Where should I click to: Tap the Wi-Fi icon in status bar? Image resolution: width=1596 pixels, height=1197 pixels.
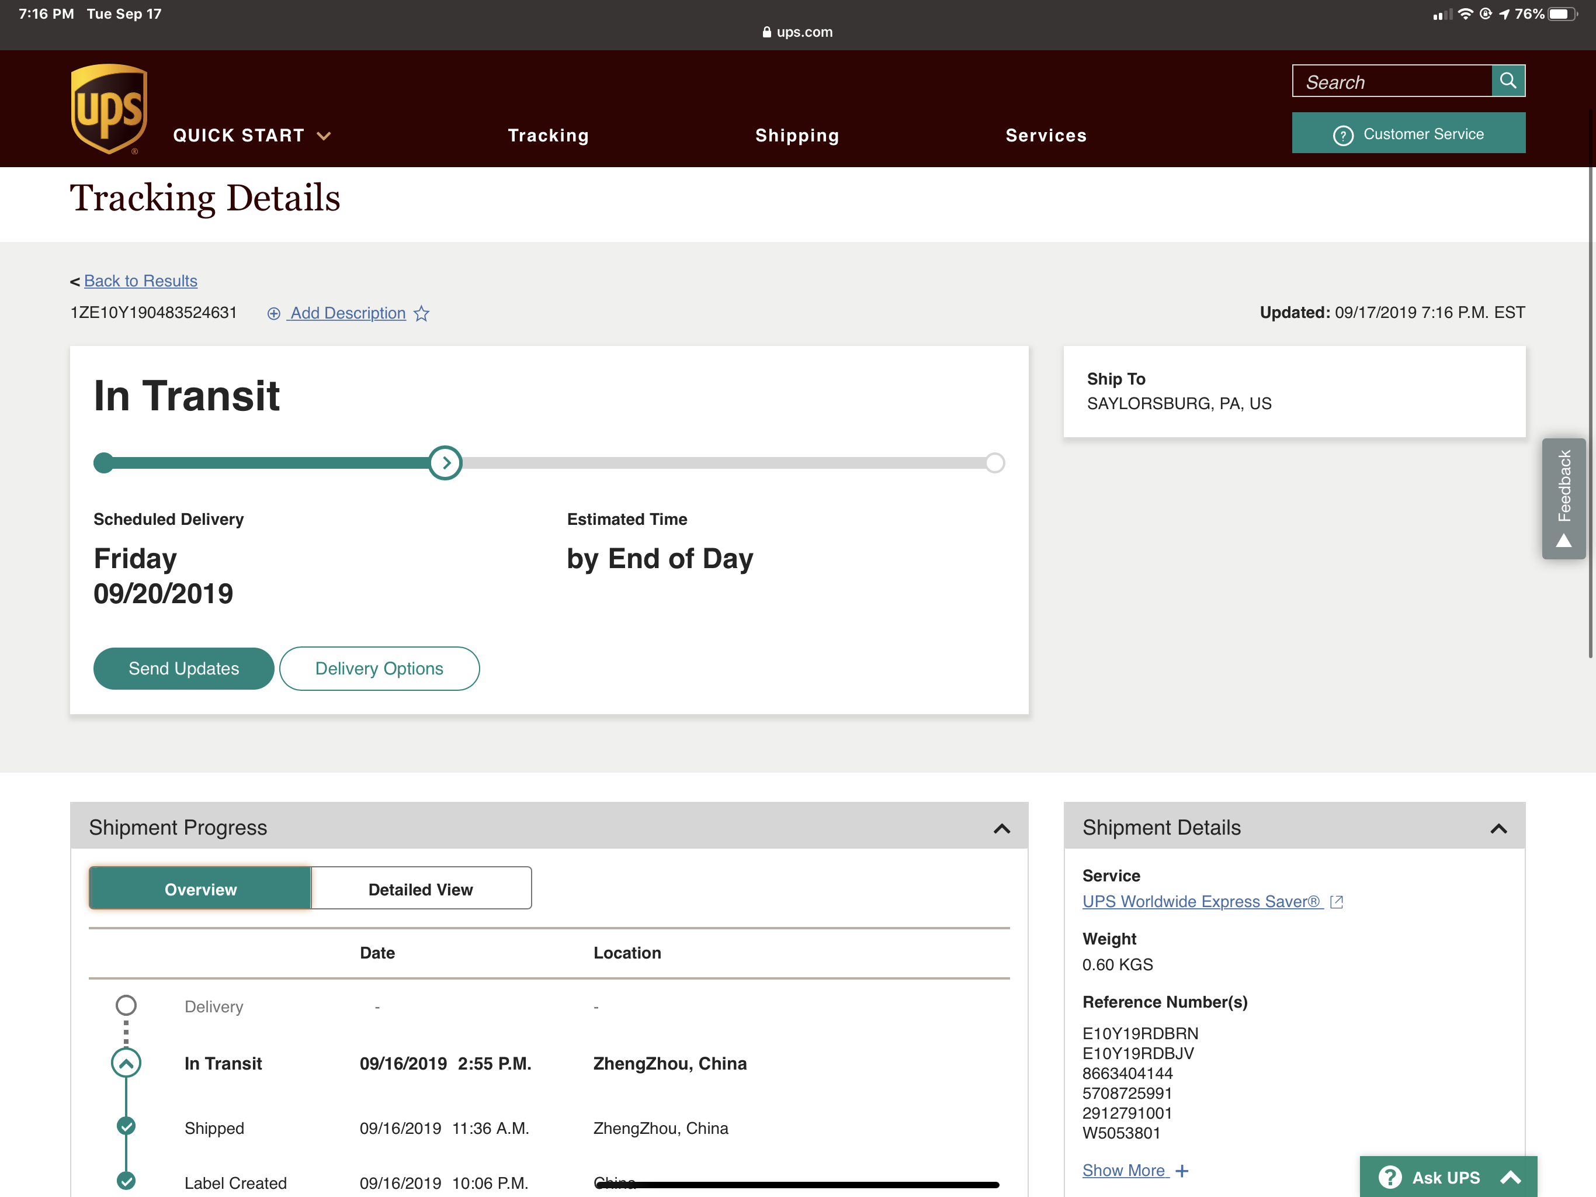pyautogui.click(x=1465, y=13)
